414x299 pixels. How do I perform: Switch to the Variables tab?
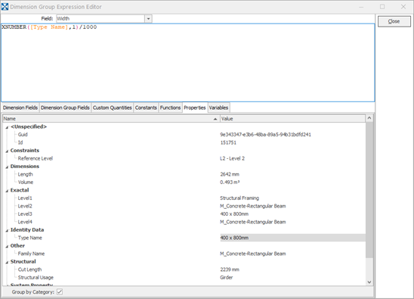218,107
